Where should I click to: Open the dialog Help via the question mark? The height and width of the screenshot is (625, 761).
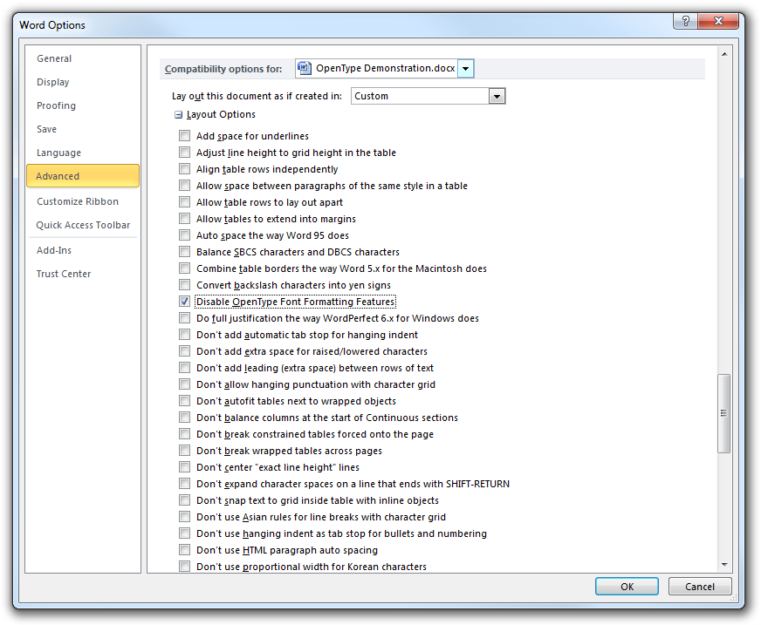point(685,22)
